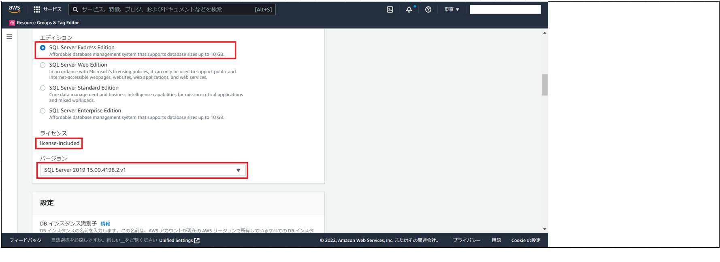The height and width of the screenshot is (262, 720).
Task: Click the サービス menu label
Action: pos(52,9)
